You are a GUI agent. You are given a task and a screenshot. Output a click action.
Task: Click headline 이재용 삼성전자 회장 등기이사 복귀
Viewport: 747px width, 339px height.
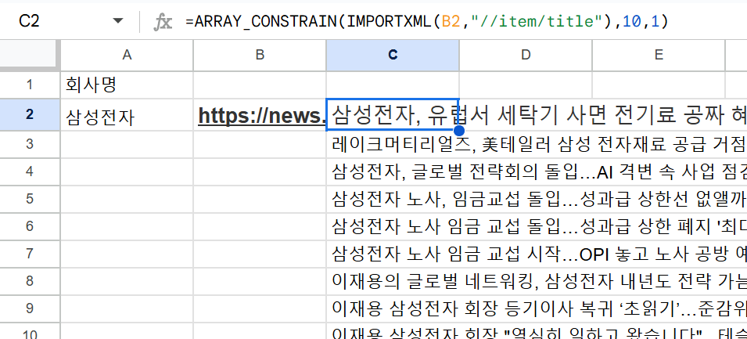pos(539,308)
